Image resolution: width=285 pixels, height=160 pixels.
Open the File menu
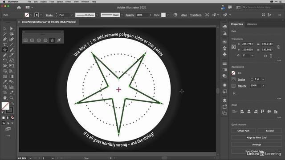pyautogui.click(x=29, y=2)
